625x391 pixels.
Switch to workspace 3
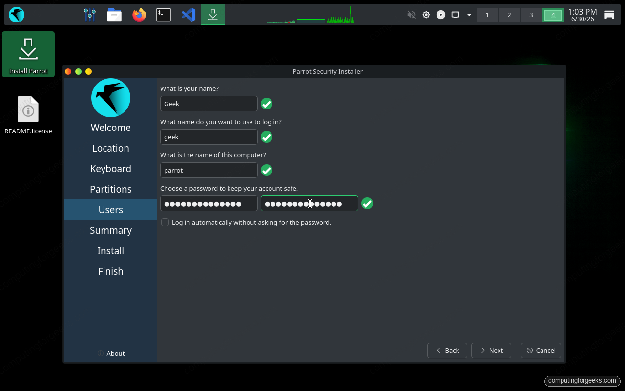tap(531, 15)
